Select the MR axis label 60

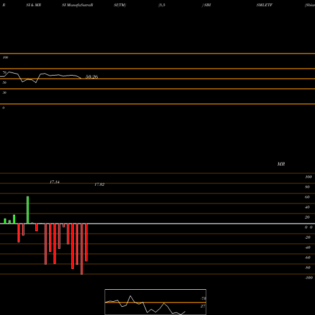pyautogui.click(x=307, y=197)
